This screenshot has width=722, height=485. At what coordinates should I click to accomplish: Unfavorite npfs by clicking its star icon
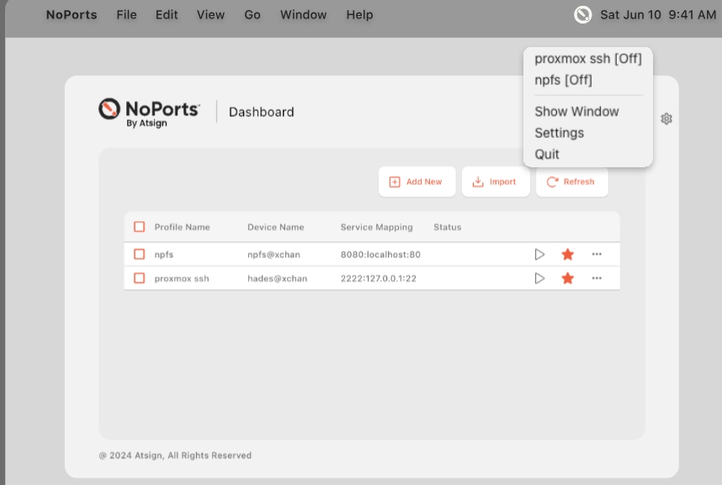(567, 254)
